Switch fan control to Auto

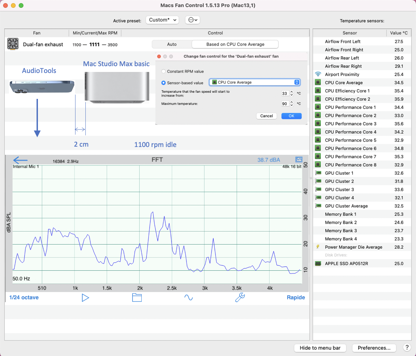172,44
